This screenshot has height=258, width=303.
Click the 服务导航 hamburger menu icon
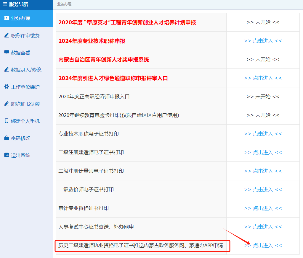click(x=5, y=4)
